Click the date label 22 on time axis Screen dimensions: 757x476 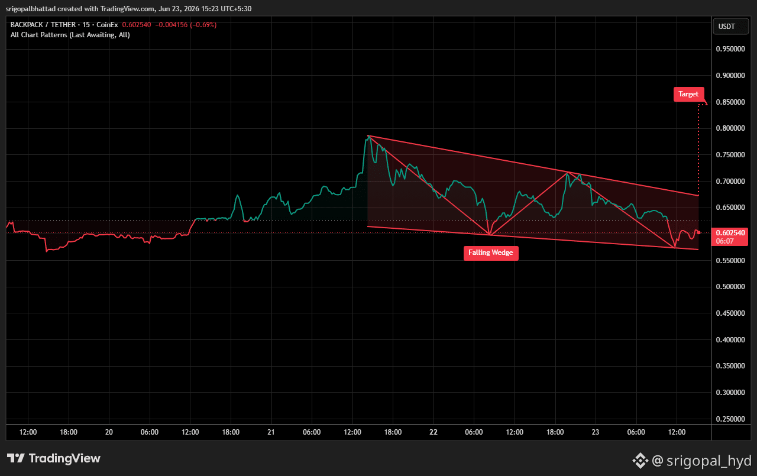pyautogui.click(x=434, y=432)
